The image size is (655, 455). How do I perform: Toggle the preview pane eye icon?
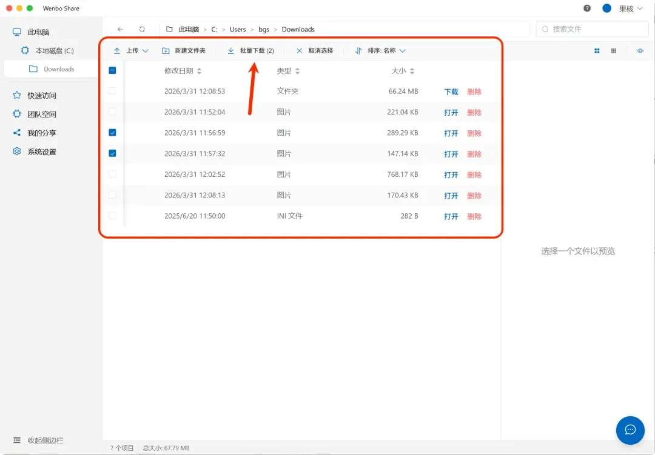tap(640, 51)
